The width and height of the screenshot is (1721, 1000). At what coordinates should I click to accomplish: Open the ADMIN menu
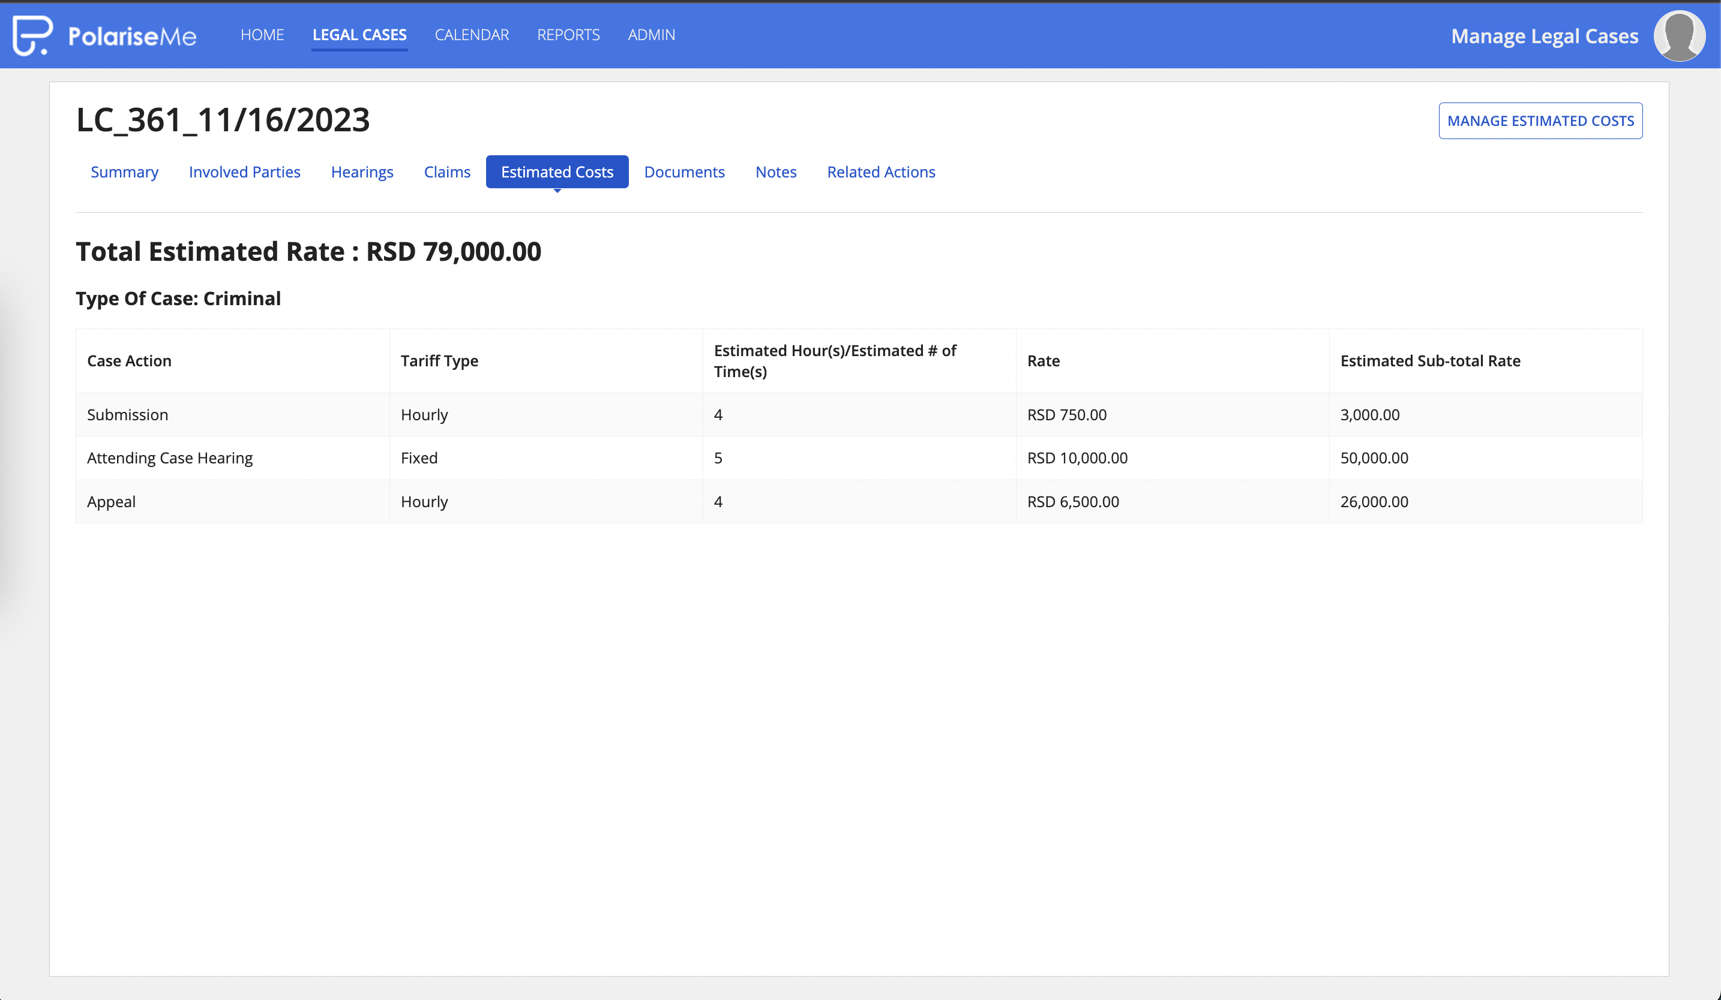pyautogui.click(x=652, y=35)
